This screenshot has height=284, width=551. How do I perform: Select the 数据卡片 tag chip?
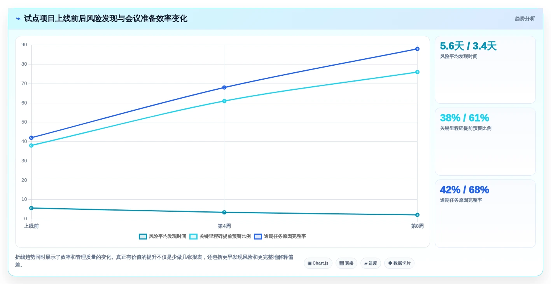coord(399,263)
